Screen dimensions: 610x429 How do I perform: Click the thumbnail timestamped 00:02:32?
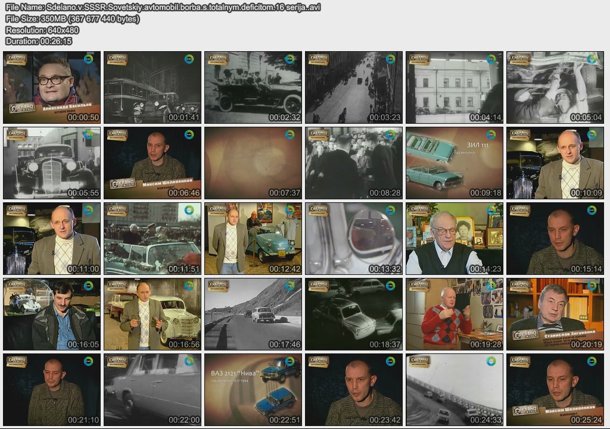coord(253,87)
